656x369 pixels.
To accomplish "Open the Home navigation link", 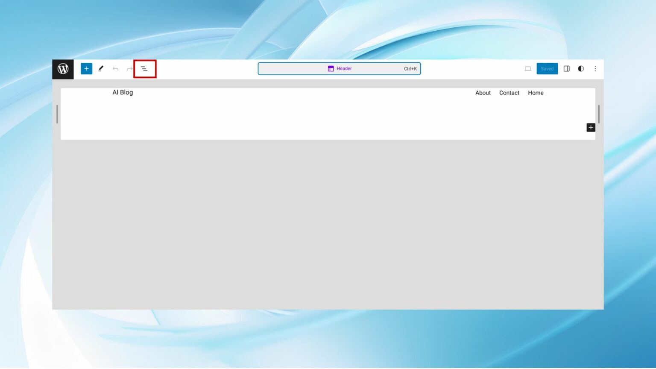I will [x=536, y=93].
